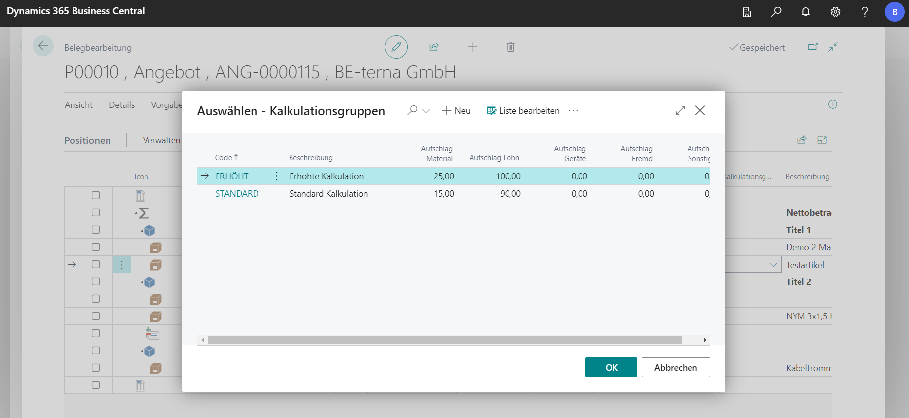
Task: Select the checkbox in the sum symbol row
Action: tap(96, 212)
